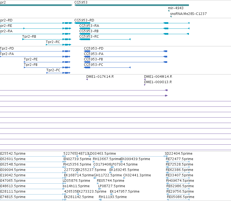Click the CG5953 gene name label
This screenshot has height=201, width=231.
(81, 2)
